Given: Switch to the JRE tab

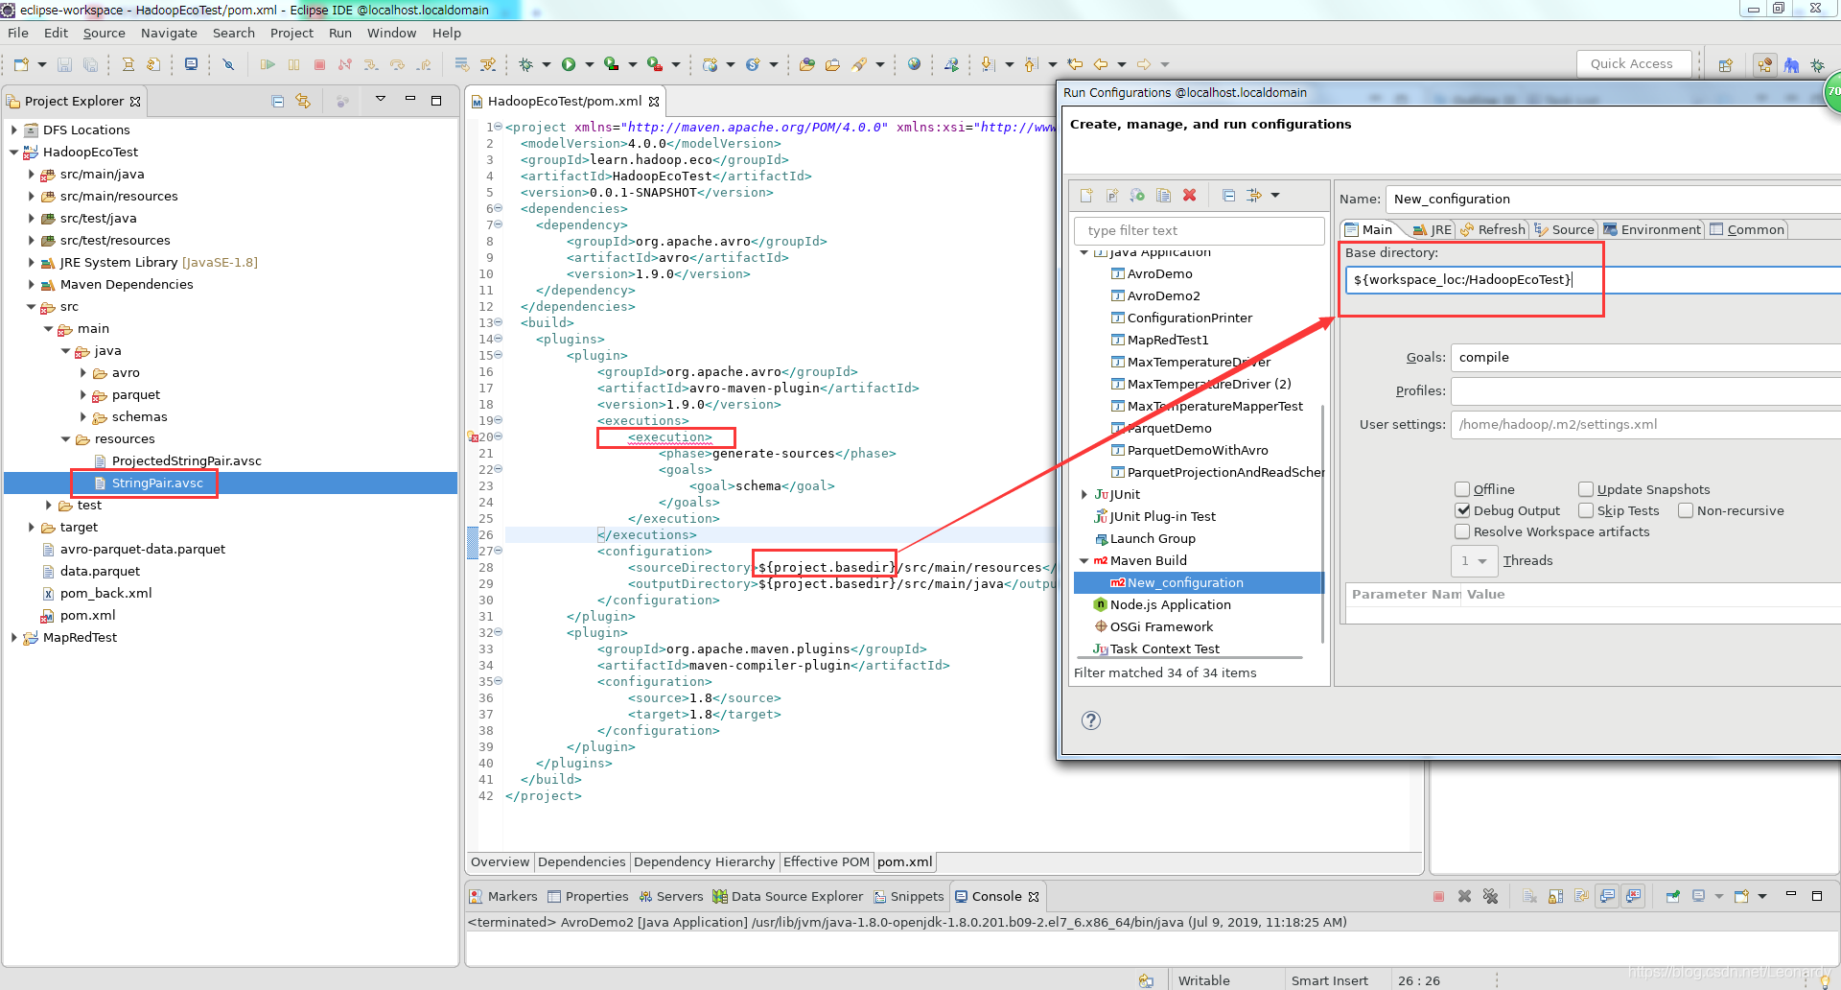Looking at the screenshot, I should coord(1432,229).
